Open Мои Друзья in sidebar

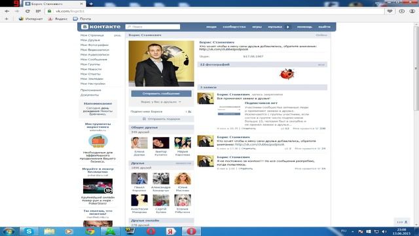[x=90, y=40]
